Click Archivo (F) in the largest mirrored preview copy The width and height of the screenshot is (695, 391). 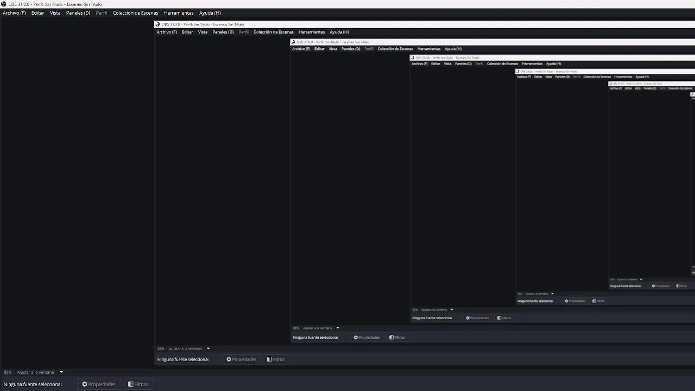pyautogui.click(x=167, y=32)
